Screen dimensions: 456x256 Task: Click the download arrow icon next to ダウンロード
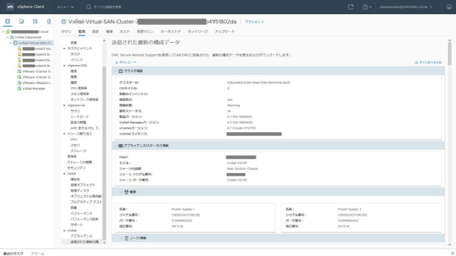[x=116, y=62]
